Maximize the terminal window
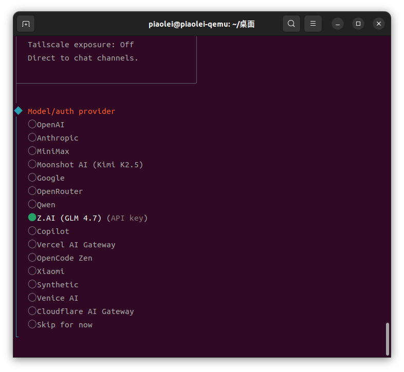The image size is (404, 372). point(358,24)
